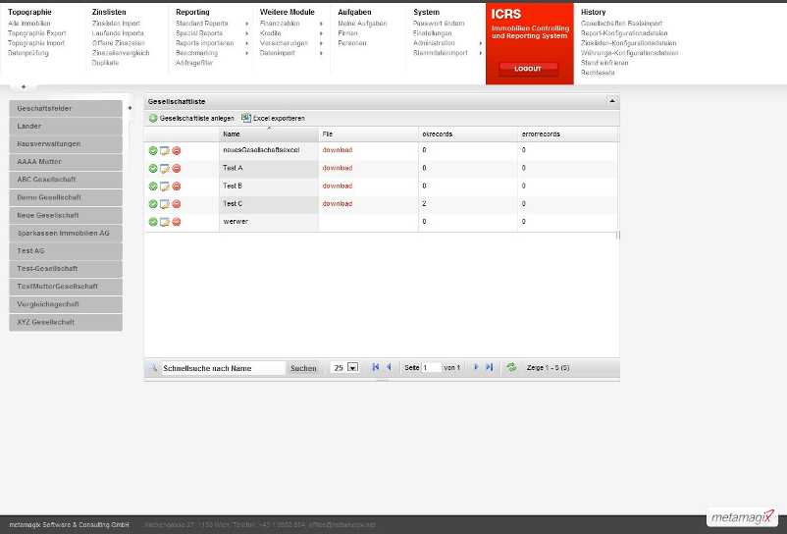Click the okrecords value 2 for Test C
787x534 pixels.
(x=424, y=204)
